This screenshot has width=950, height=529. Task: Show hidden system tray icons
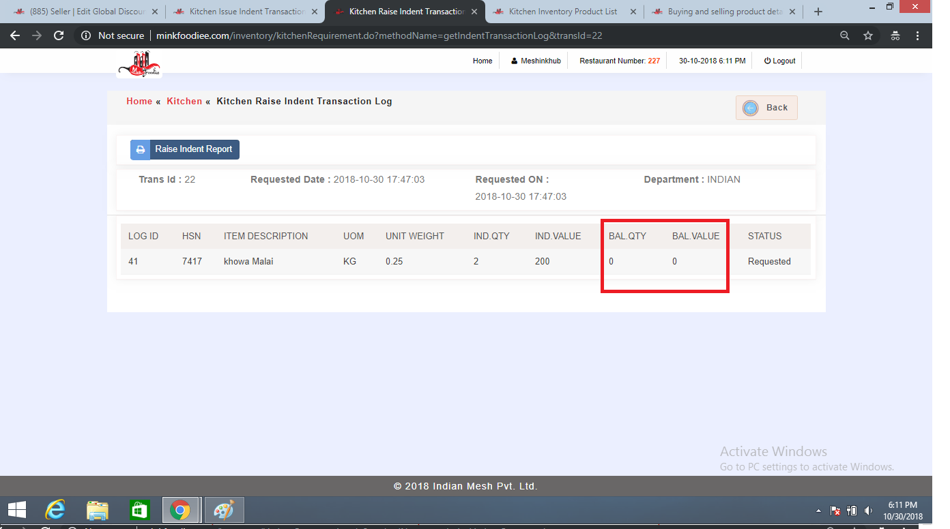[818, 511]
